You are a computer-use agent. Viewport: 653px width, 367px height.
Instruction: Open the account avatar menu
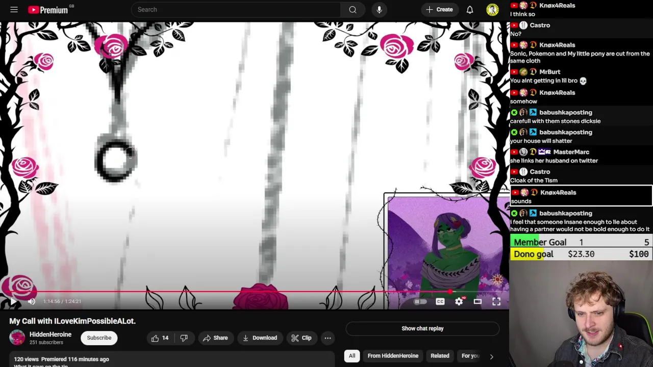[492, 9]
